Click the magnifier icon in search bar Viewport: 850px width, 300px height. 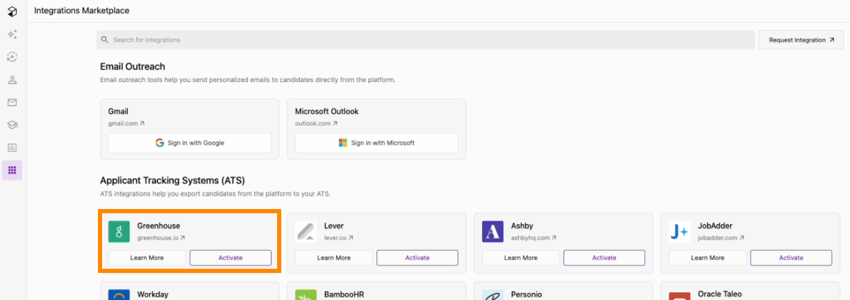pos(105,40)
